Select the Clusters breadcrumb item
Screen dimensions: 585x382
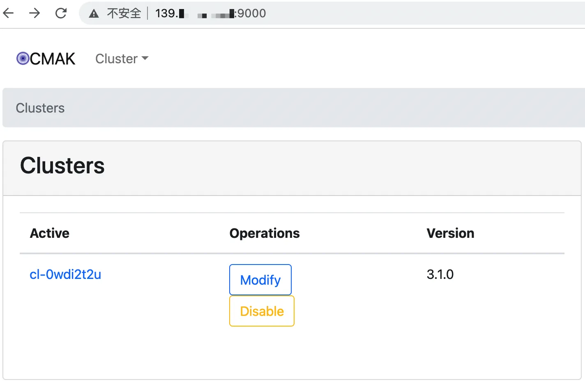coord(40,108)
